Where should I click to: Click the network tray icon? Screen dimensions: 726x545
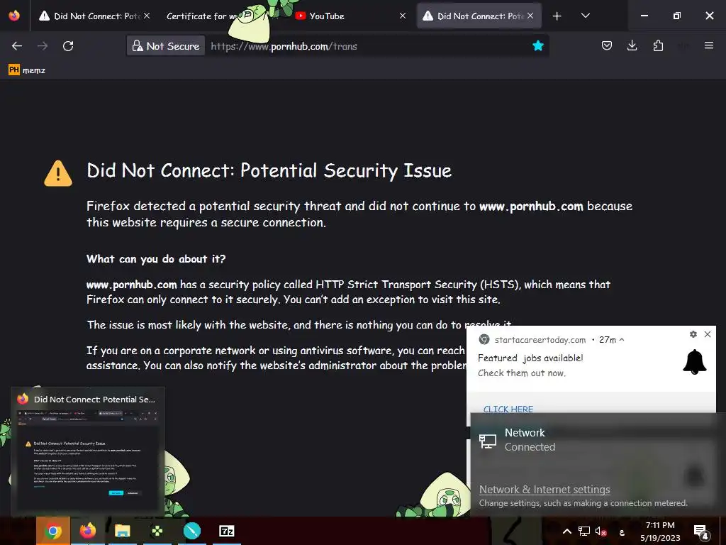coord(584,532)
